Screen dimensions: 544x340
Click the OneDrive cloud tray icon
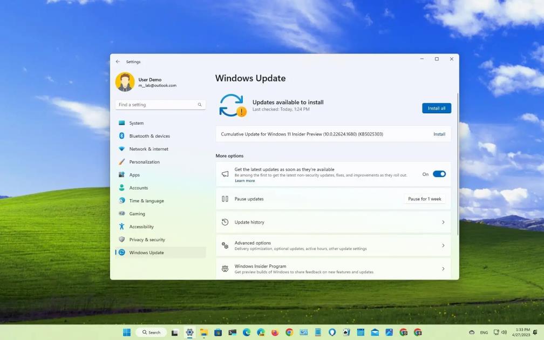tap(472, 332)
